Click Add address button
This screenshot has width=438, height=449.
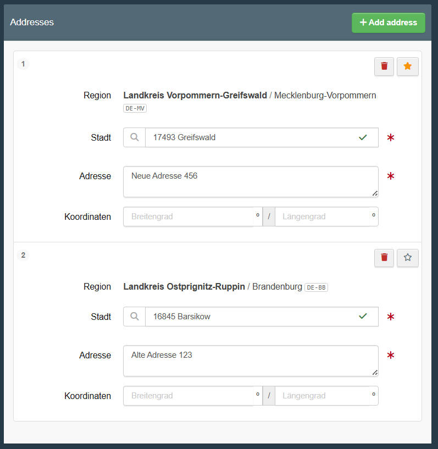388,23
